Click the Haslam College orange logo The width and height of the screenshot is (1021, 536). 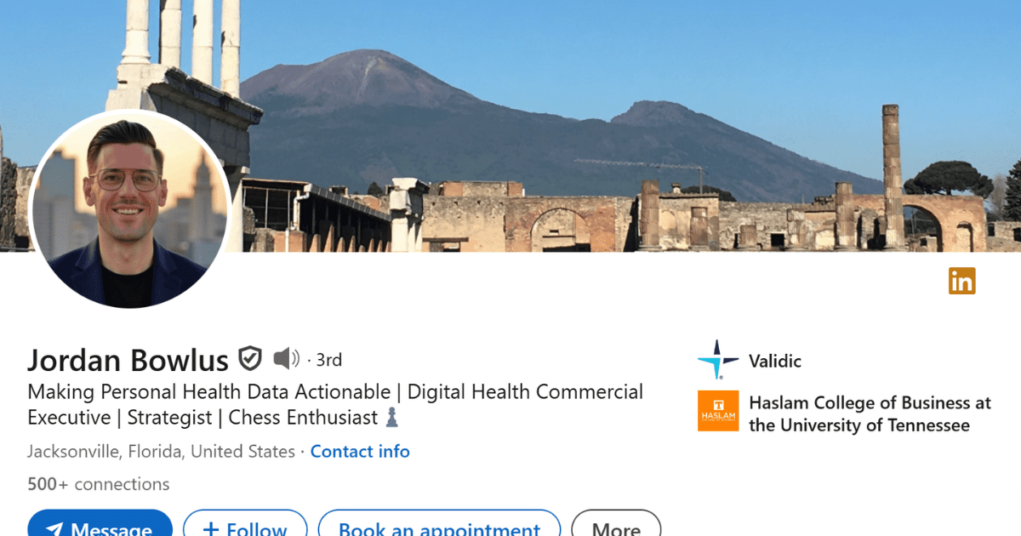click(x=718, y=411)
